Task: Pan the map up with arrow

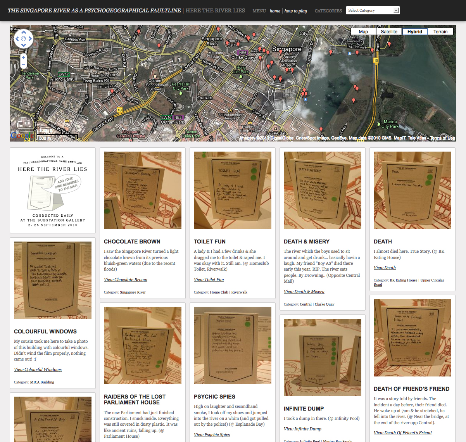Action: pyautogui.click(x=24, y=32)
